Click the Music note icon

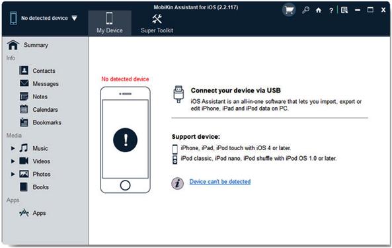click(x=24, y=148)
